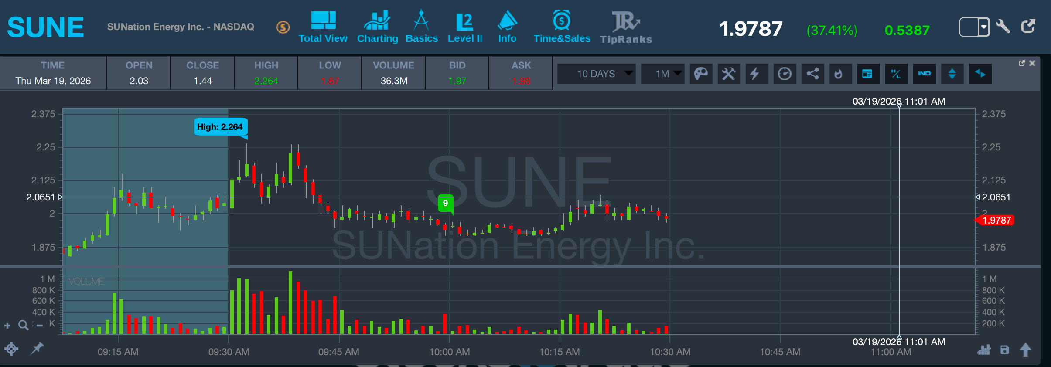This screenshot has width=1051, height=367.
Task: Zoom in with the plus icon
Action: pyautogui.click(x=7, y=325)
